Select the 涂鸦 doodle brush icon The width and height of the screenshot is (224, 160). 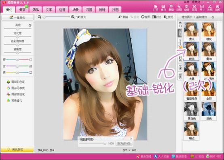click(210, 8)
